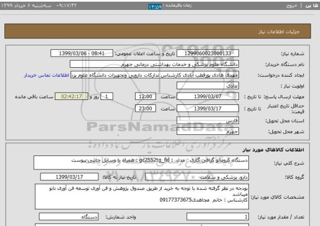Screen dimensions: 320x226
Task: Click the تاریخ نیاز به کالا label
Action: [119, 177]
